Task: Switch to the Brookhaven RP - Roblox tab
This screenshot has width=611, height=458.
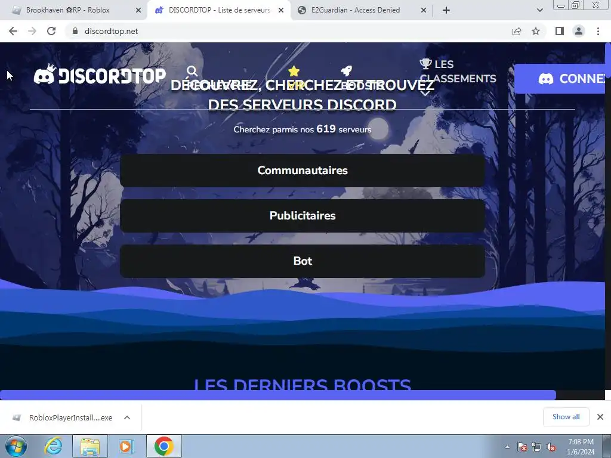Action: (73, 10)
